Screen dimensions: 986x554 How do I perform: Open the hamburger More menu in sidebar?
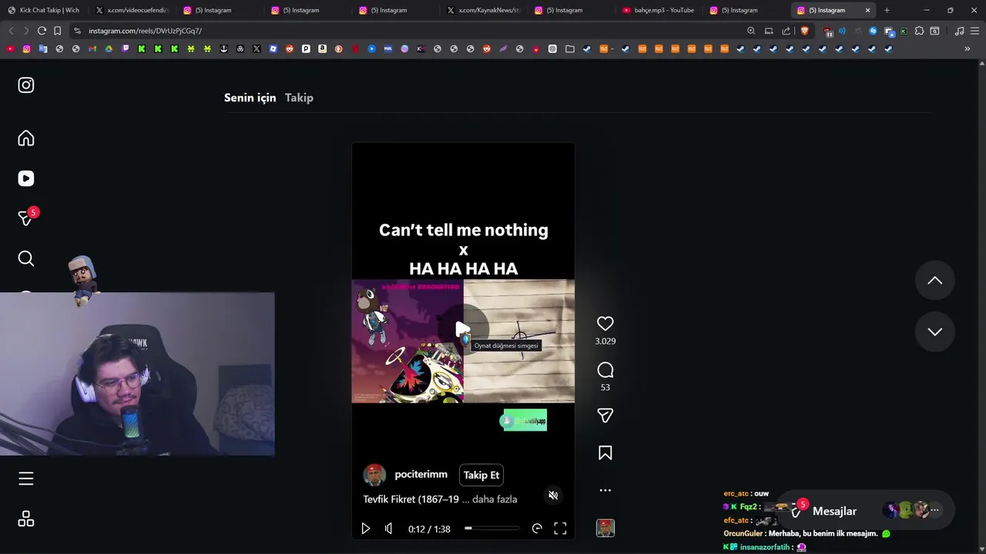(26, 479)
